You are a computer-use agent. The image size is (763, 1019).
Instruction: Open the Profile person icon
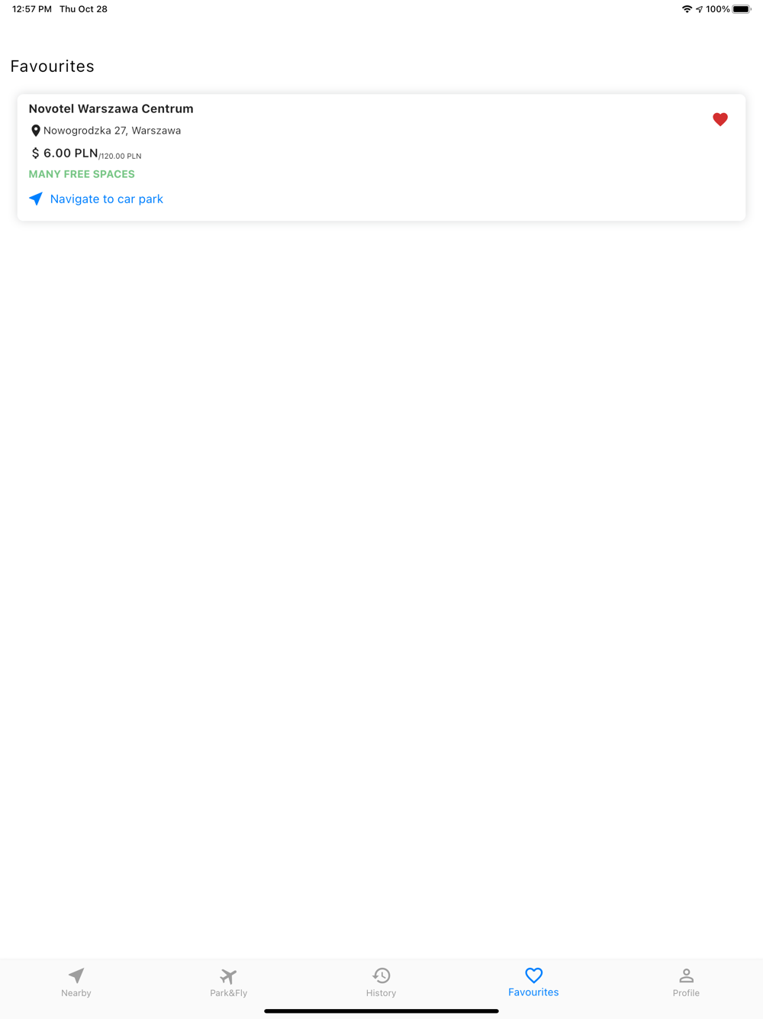(686, 975)
